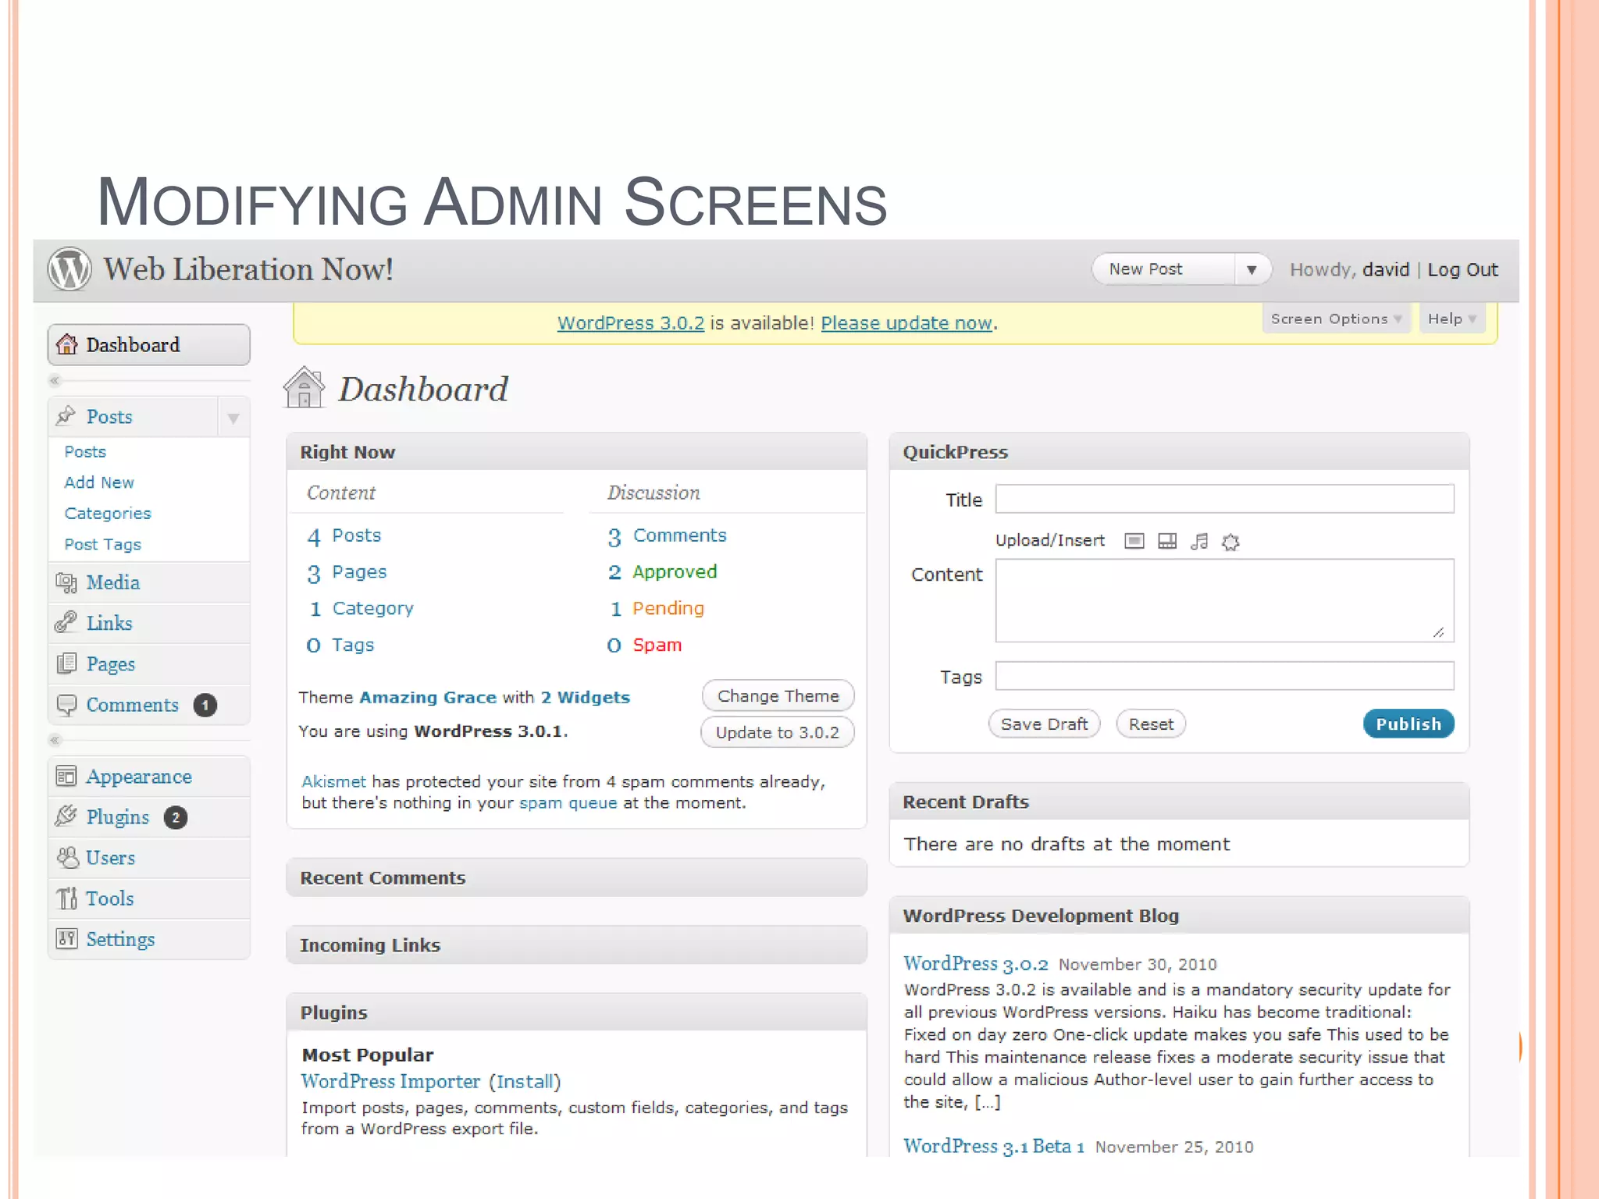
Task: Click the Appearance icon in sidebar
Action: click(66, 776)
